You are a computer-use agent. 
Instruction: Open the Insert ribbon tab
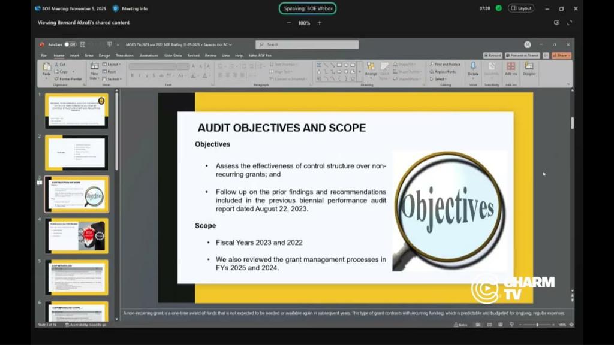pos(74,55)
